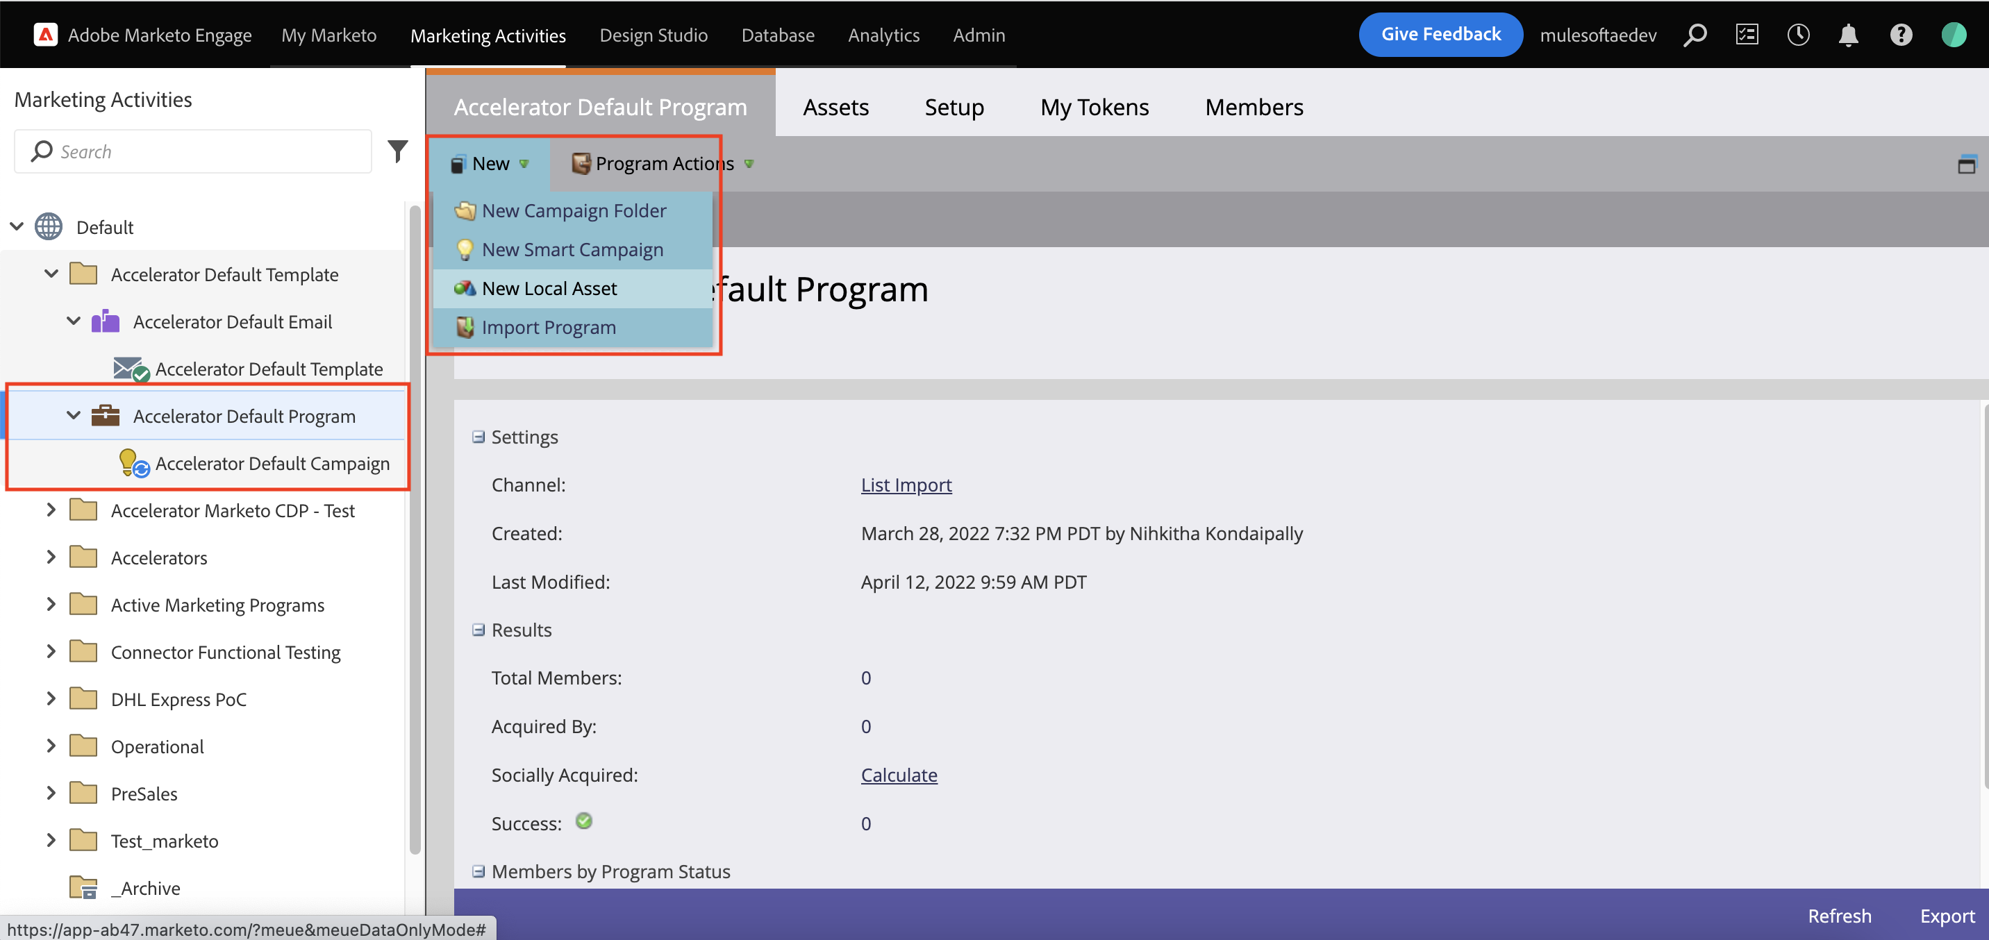
Task: Open the Analytics navigation item
Action: click(883, 35)
